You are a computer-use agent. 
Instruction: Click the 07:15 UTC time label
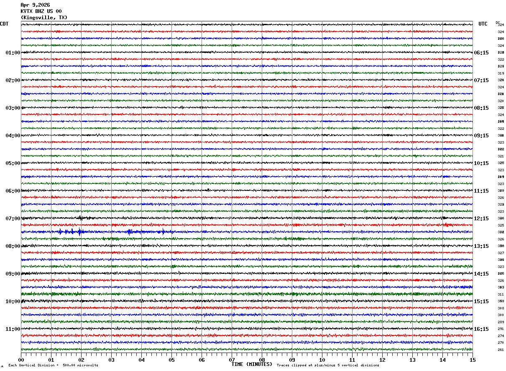point(481,80)
